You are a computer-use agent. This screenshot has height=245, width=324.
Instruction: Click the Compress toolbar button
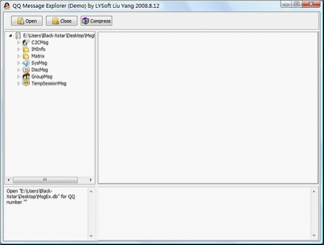coord(97,21)
